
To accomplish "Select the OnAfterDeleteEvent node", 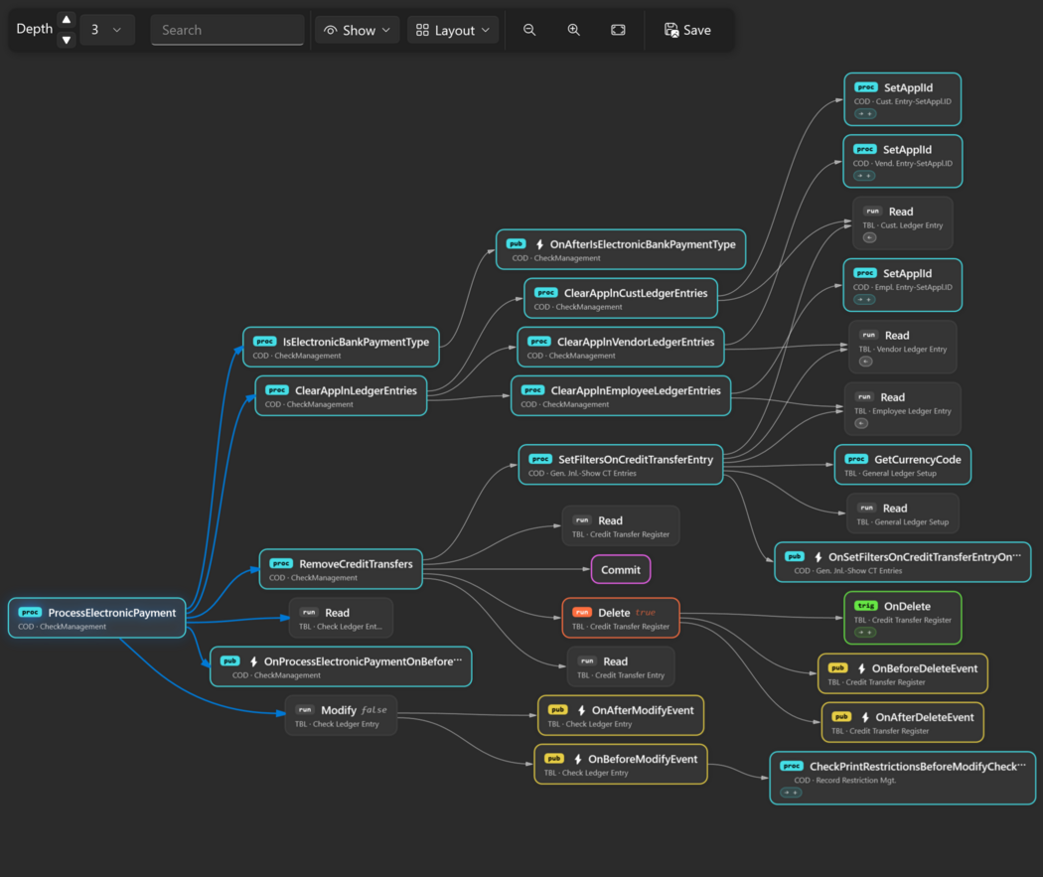I will pyautogui.click(x=903, y=722).
